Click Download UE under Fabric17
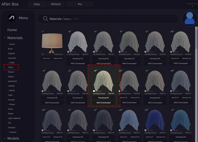The image size is (198, 142). (181, 137)
